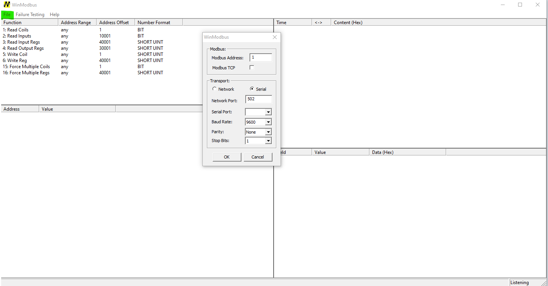
Task: Select the Network transport radio button
Action: click(x=215, y=89)
